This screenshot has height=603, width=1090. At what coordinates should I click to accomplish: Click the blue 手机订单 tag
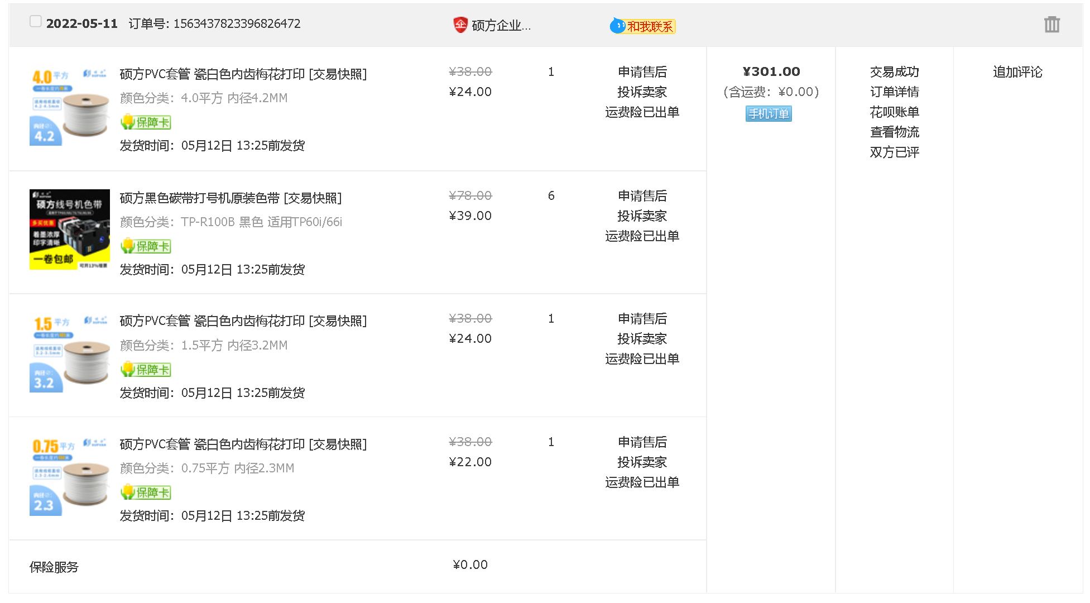[x=769, y=114]
